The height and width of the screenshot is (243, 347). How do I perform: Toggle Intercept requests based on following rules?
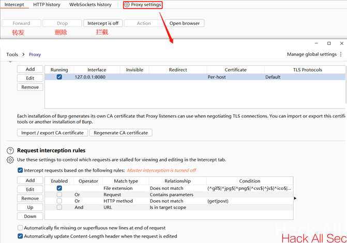click(x=20, y=170)
